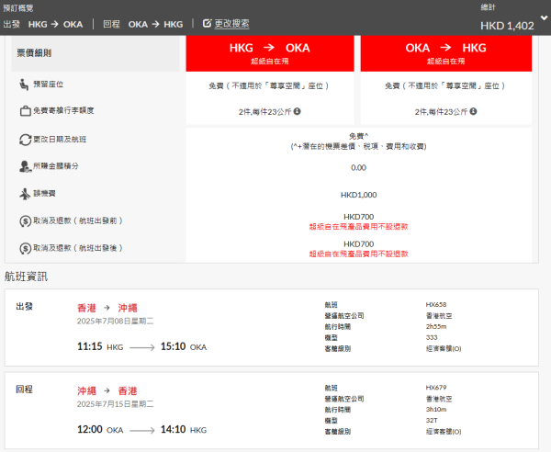Click the 免費寄艙行李額度 row label
Viewport: 551px width, 452px height.
click(63, 110)
